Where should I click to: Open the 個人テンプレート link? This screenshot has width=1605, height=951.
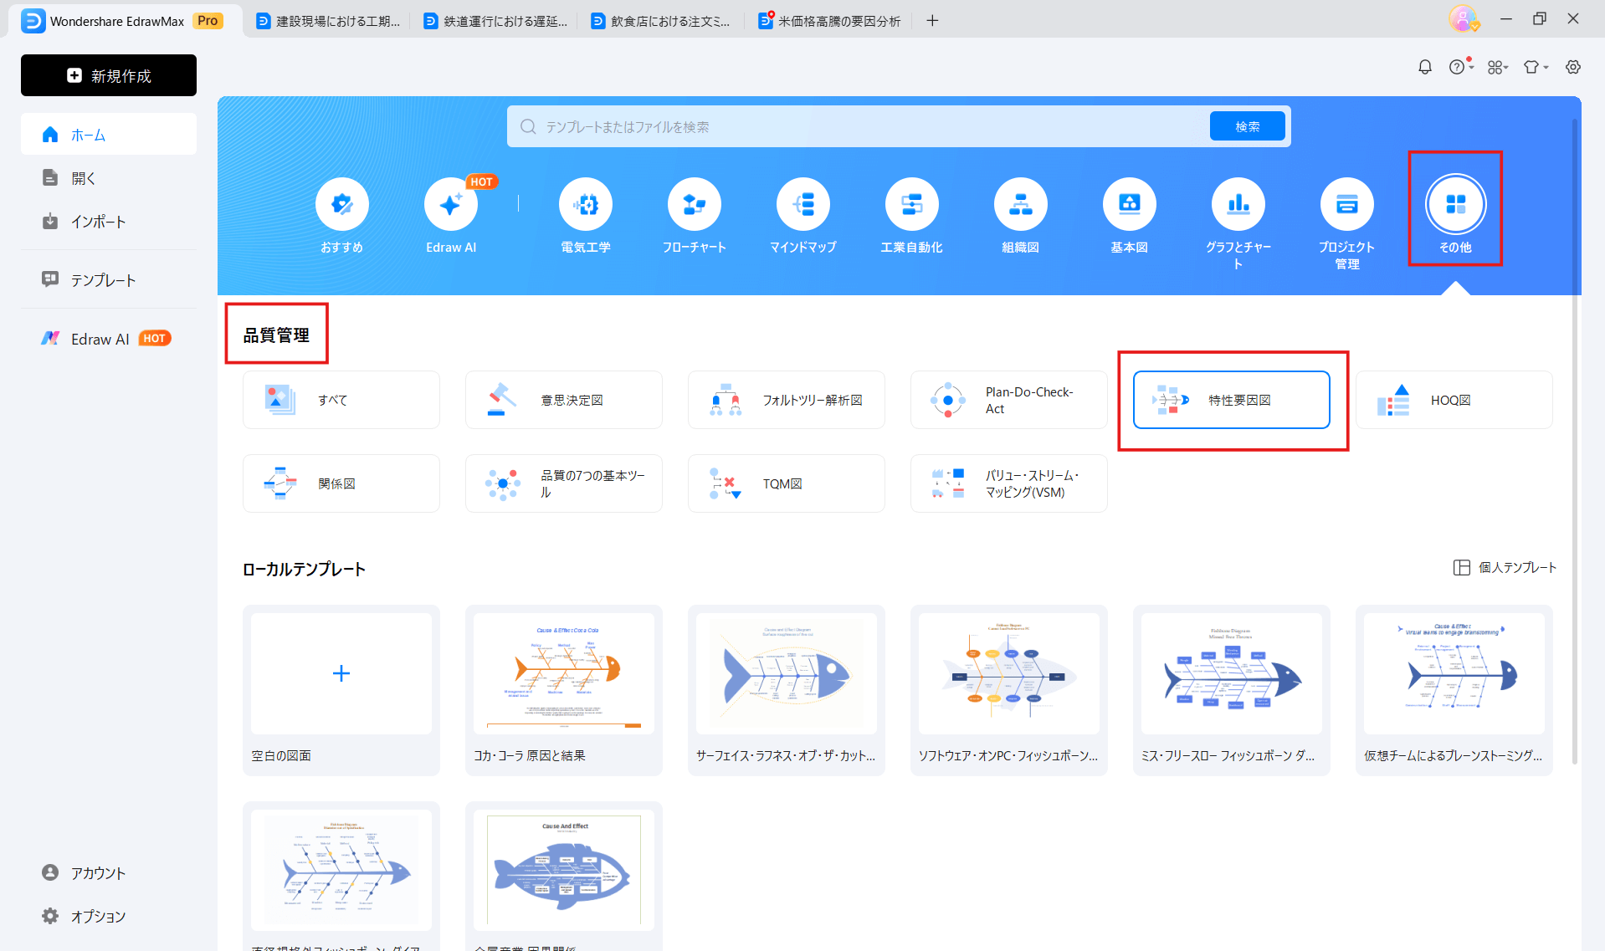(x=1505, y=568)
